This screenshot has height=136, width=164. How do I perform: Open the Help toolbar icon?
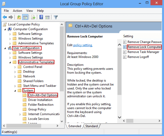point(41,17)
